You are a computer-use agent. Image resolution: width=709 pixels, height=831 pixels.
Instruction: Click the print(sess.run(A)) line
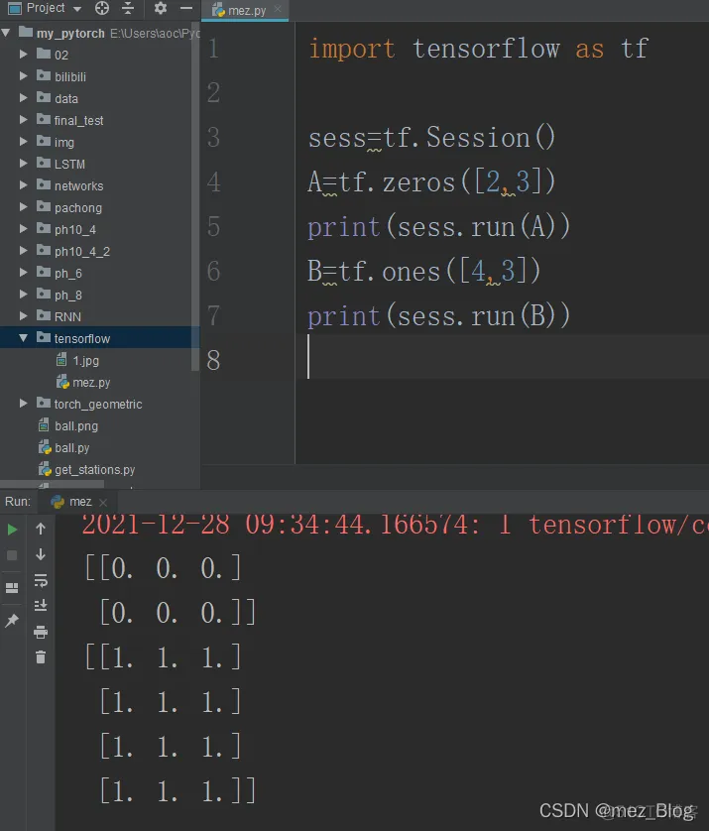pos(438,227)
